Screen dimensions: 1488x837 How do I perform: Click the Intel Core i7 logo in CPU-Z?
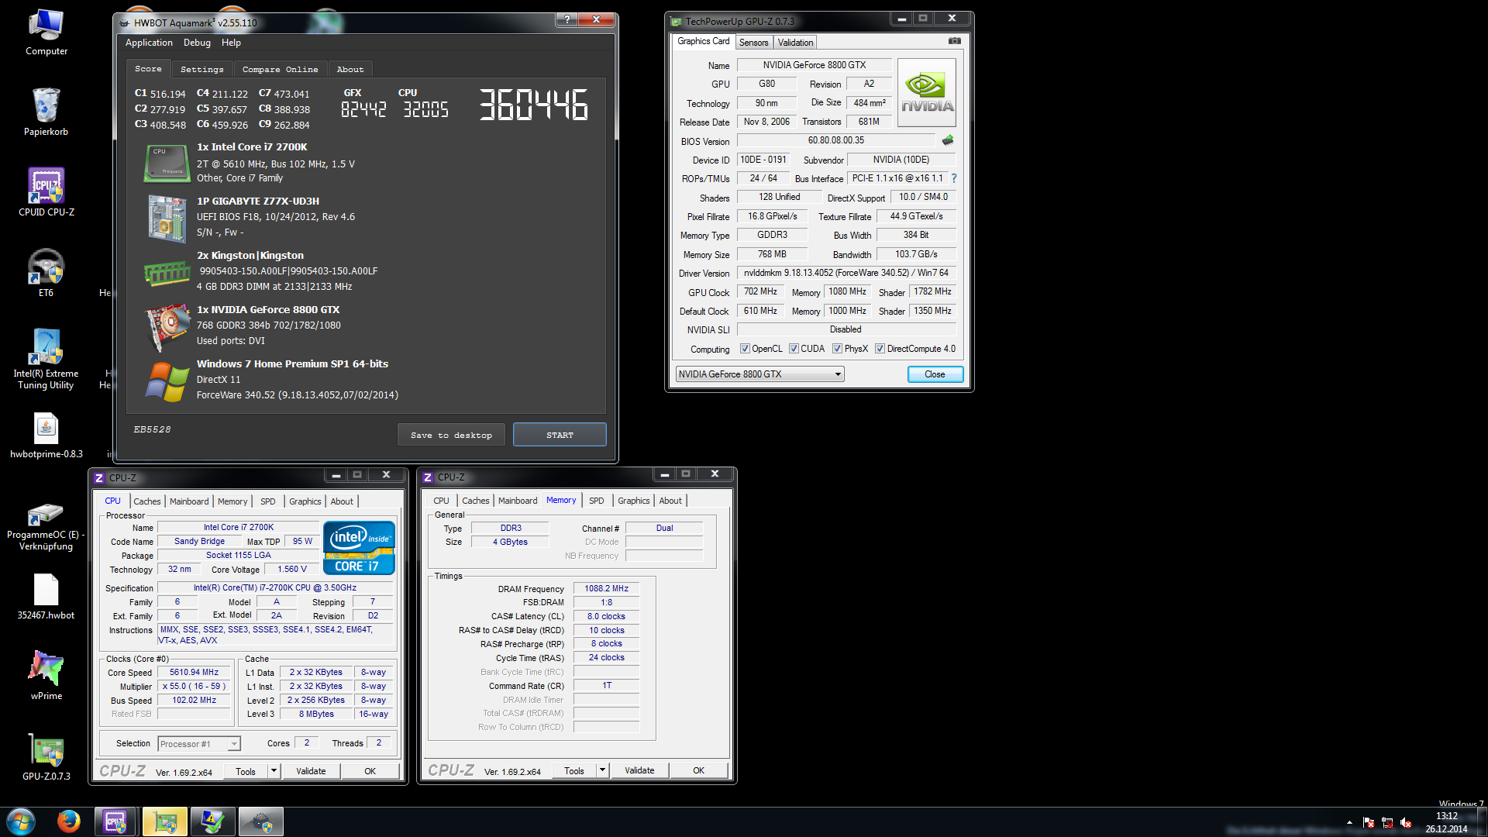[x=360, y=547]
